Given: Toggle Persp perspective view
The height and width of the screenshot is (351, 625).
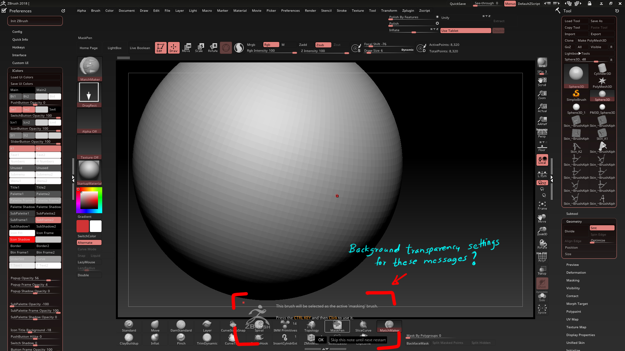Looking at the screenshot, I should (x=542, y=134).
